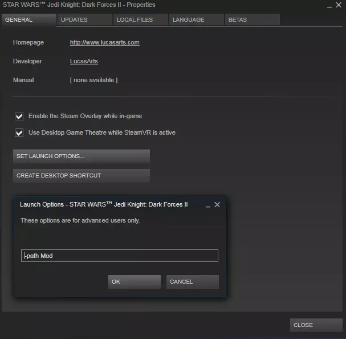346x339 pixels.
Task: Click the Manual label
Action: pos(23,80)
